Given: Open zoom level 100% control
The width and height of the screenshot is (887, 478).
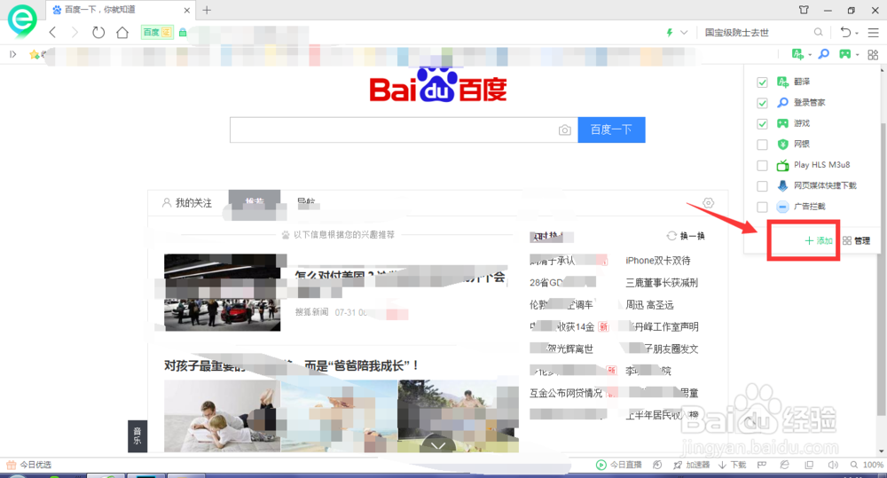Looking at the screenshot, I should [867, 465].
